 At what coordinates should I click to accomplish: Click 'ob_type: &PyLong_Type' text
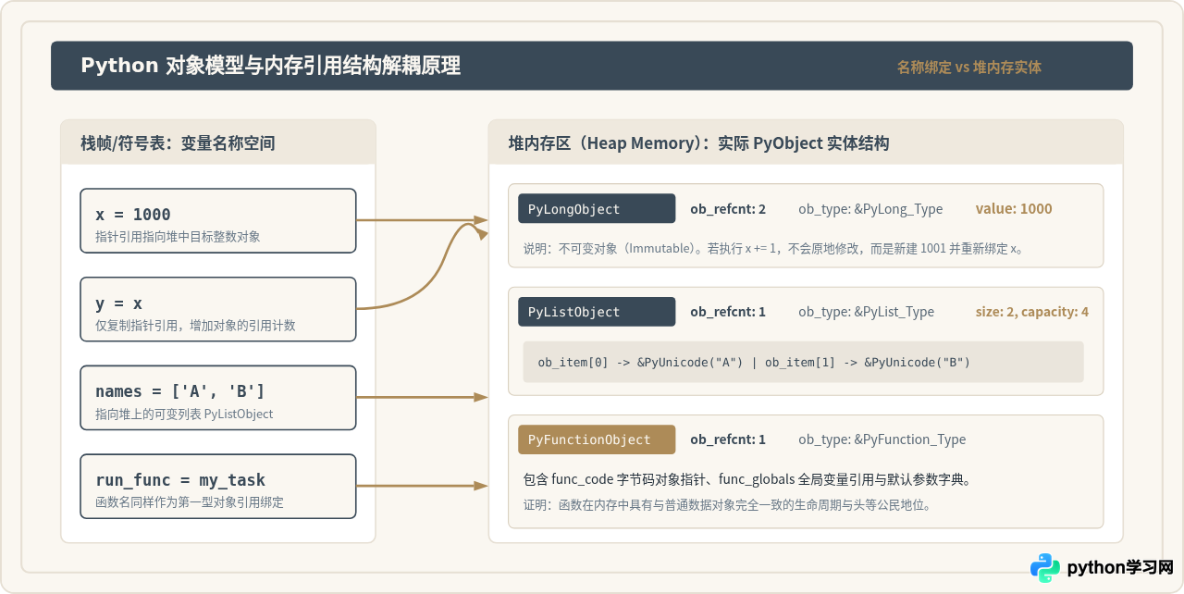[870, 209]
